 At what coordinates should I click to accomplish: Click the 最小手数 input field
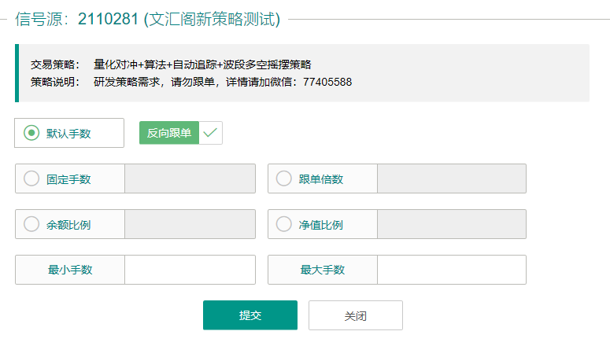point(190,270)
